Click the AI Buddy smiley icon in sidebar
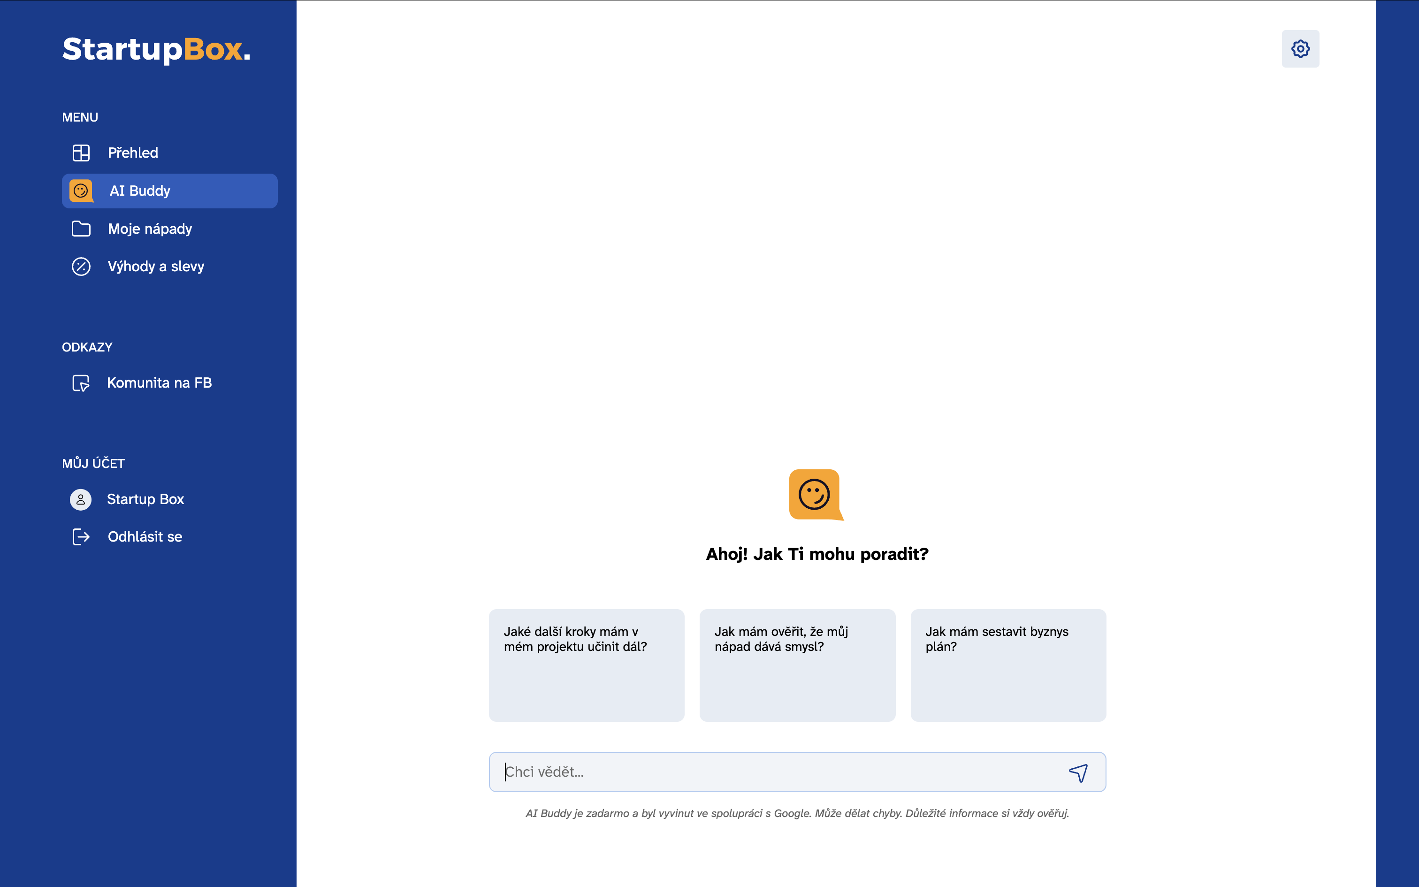The width and height of the screenshot is (1419, 887). click(81, 191)
